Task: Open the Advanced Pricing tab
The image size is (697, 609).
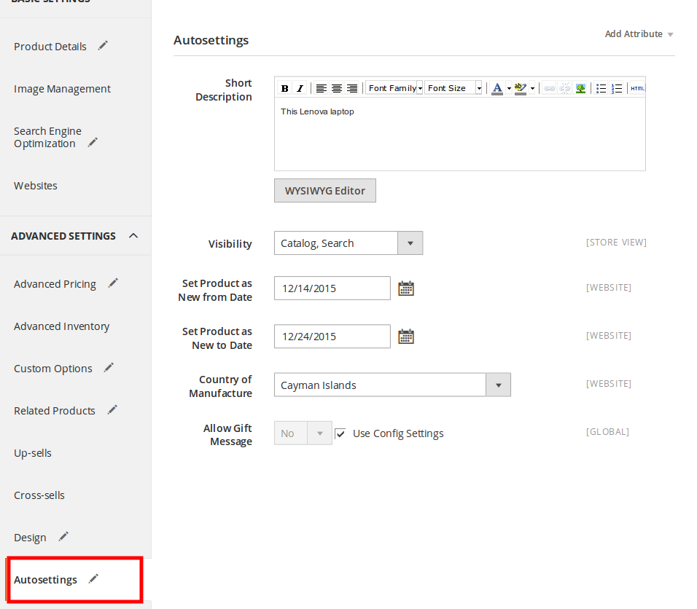Action: tap(55, 284)
